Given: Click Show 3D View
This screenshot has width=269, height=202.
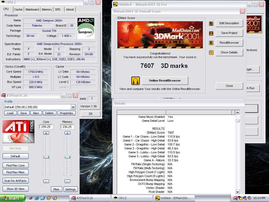Looking at the screenshot, I should [15, 189].
